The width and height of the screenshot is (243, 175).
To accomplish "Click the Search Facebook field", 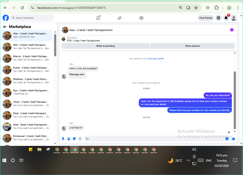I will [33, 18].
